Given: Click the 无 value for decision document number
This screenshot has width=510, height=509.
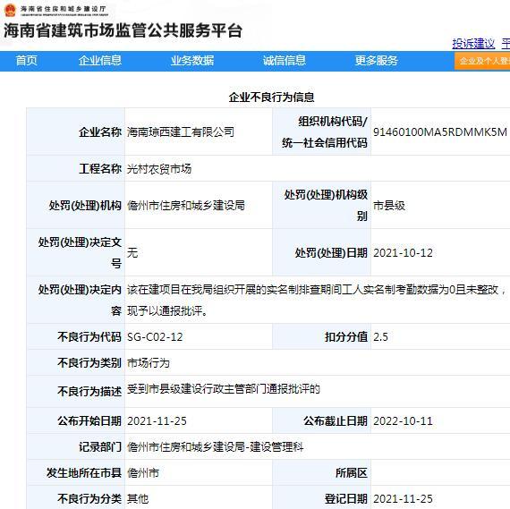Looking at the screenshot, I should 132,253.
